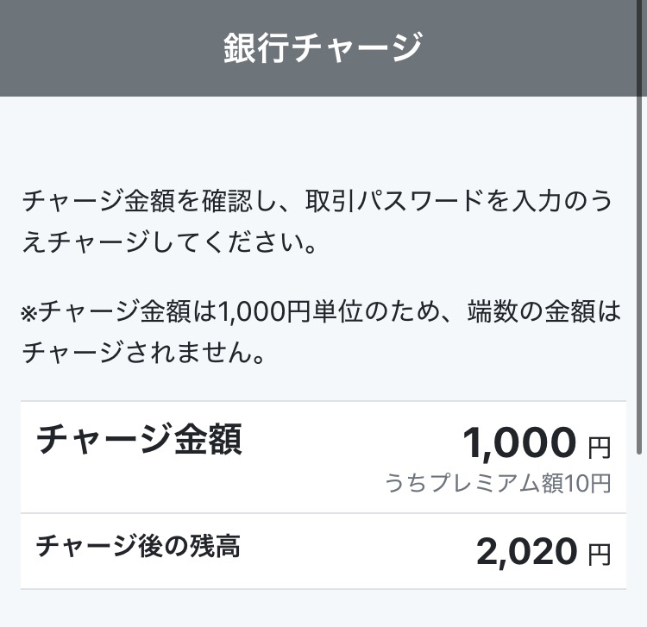Select the word 銀行 in the header
The height and width of the screenshot is (627, 647).
(256, 47)
